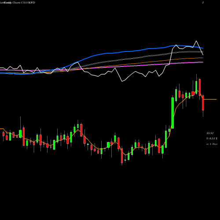The height and width of the screenshot is (220, 220).
Task: Click the gray double moving average line
Action: 132,58
